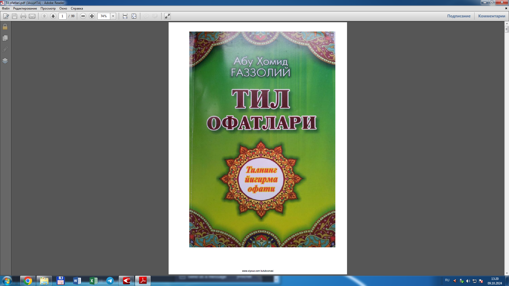Open the Окно menu
Image resolution: width=509 pixels, height=286 pixels.
coord(63,8)
